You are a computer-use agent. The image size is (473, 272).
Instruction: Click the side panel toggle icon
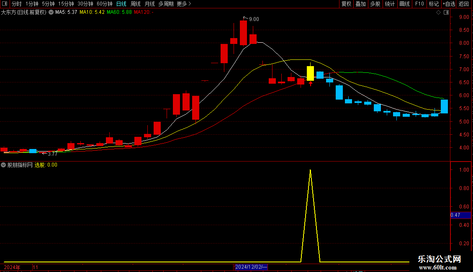click(x=447, y=13)
